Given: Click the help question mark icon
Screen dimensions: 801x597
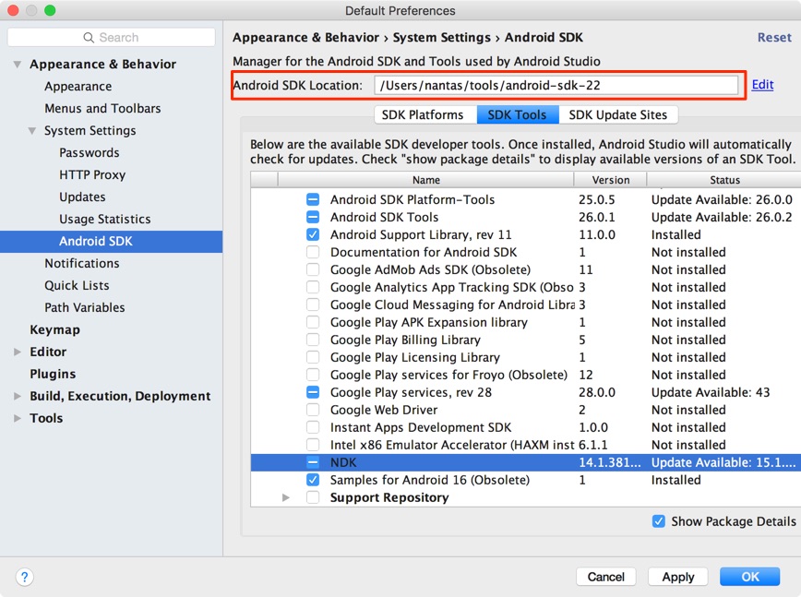Looking at the screenshot, I should [24, 577].
